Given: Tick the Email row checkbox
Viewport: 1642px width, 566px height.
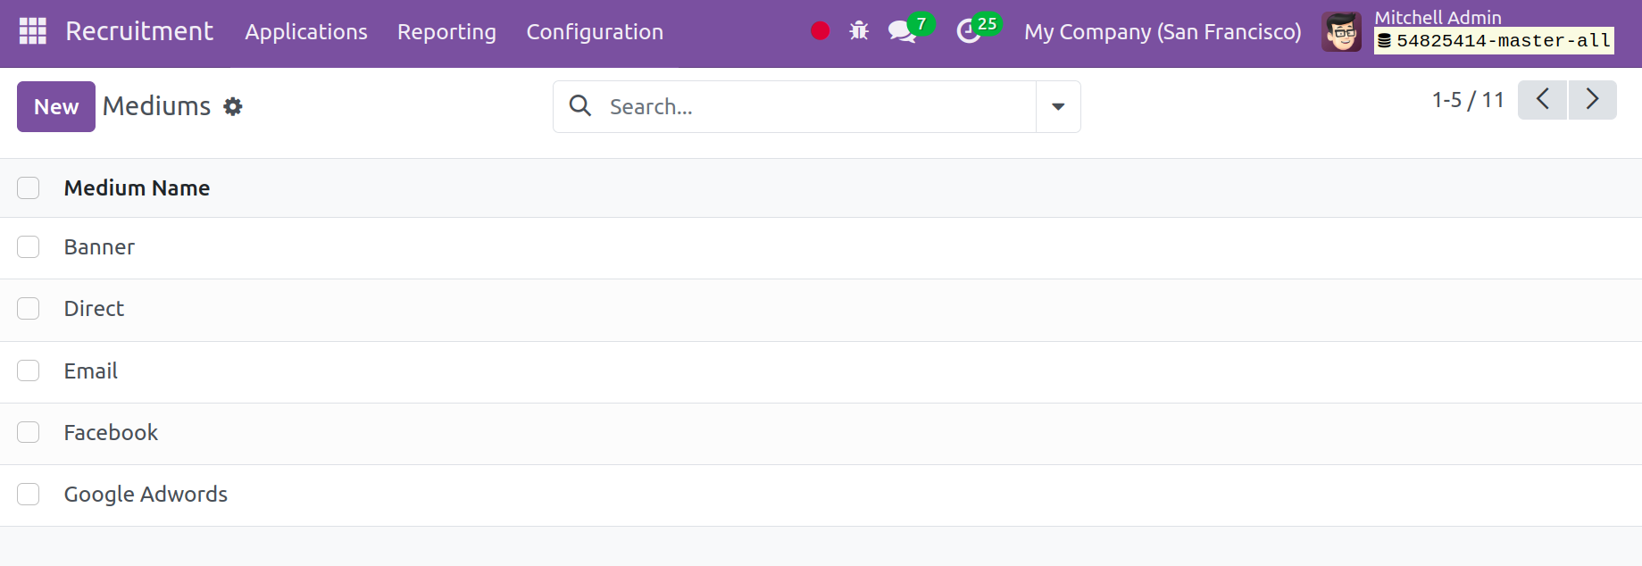Looking at the screenshot, I should pyautogui.click(x=29, y=370).
